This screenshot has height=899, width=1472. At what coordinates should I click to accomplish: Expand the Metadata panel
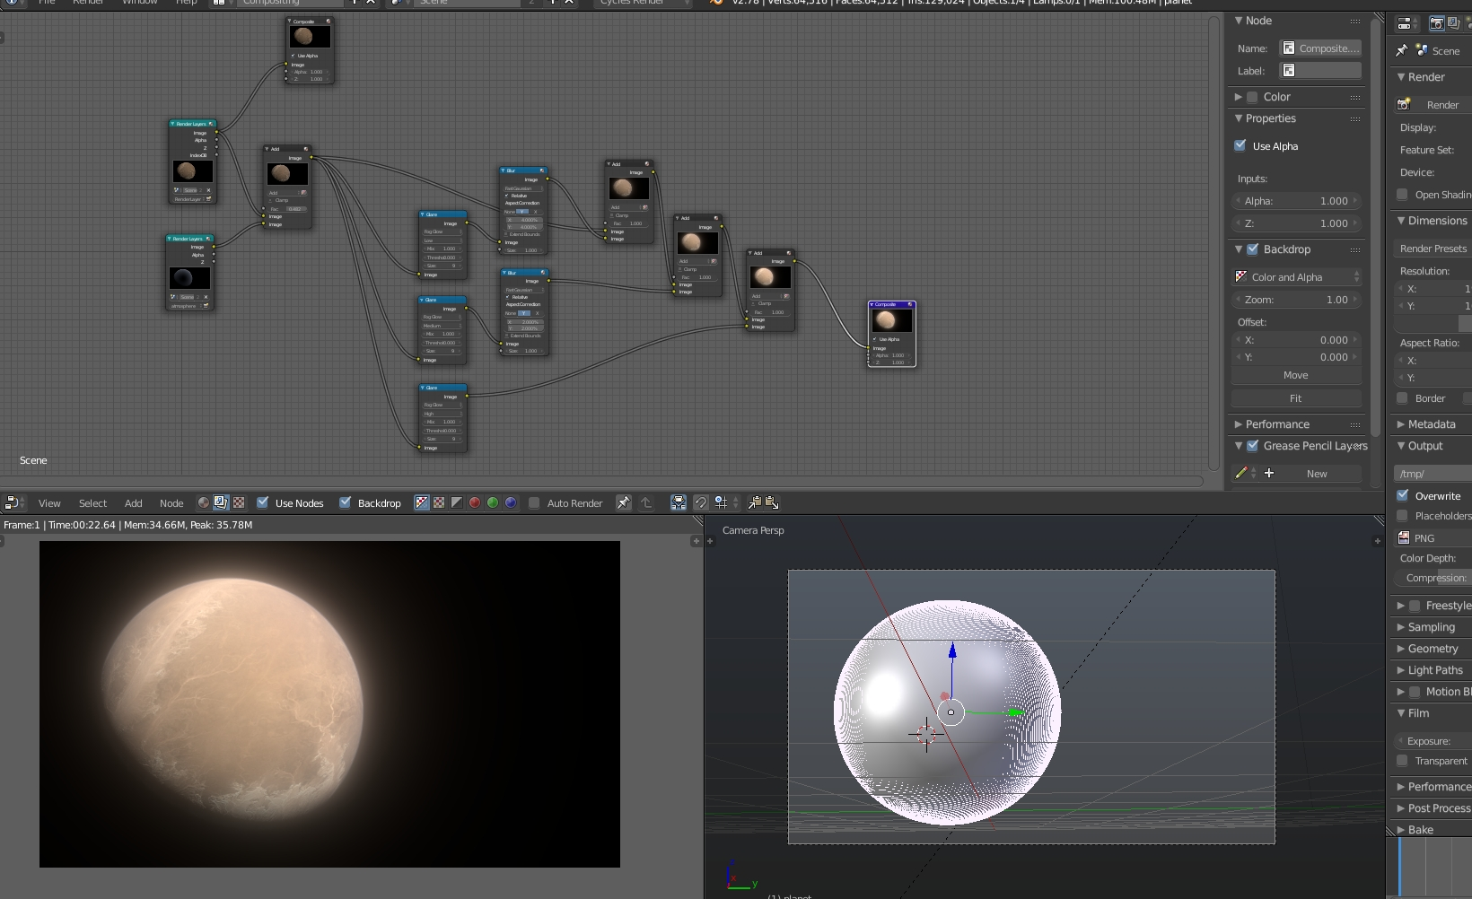tap(1401, 424)
